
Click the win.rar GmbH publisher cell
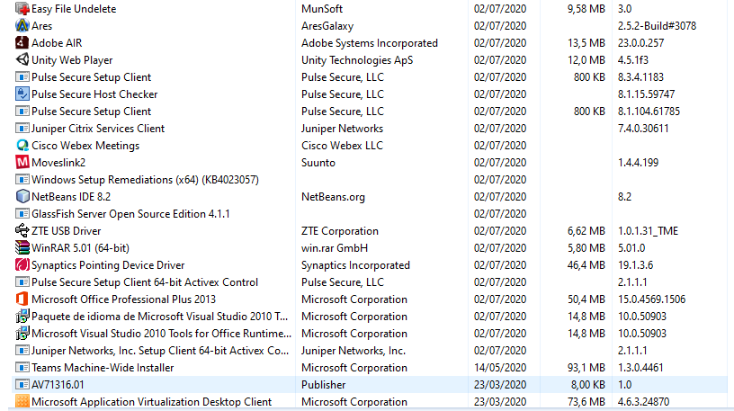(335, 248)
